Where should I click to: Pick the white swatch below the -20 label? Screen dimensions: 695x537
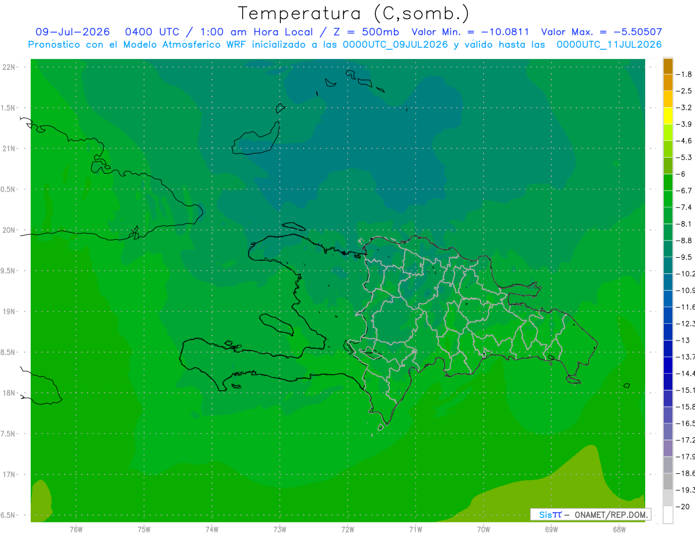(668, 514)
